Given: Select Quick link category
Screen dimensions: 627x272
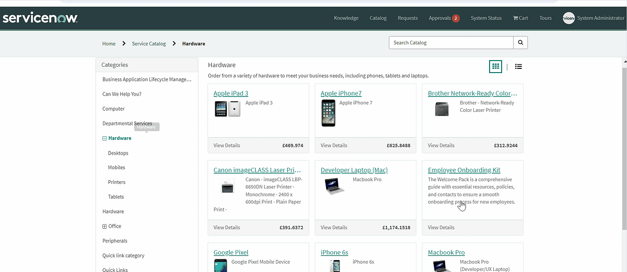Looking at the screenshot, I should (123, 255).
